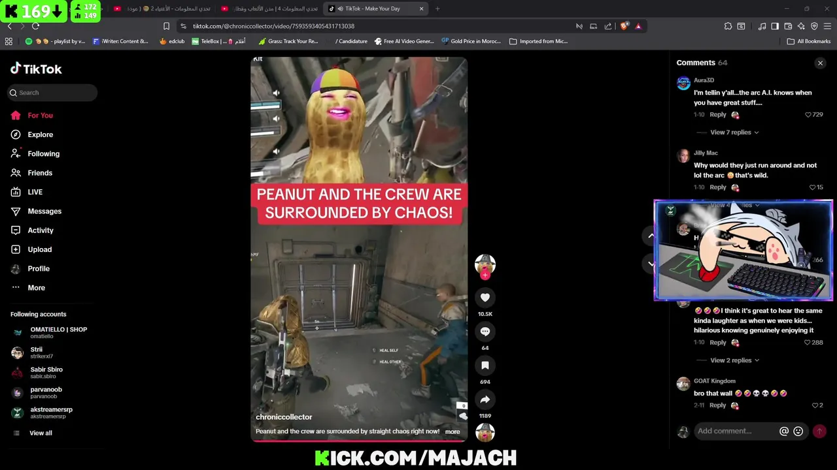Reply to Jilly Mac's comment
The image size is (837, 470).
[718, 187]
